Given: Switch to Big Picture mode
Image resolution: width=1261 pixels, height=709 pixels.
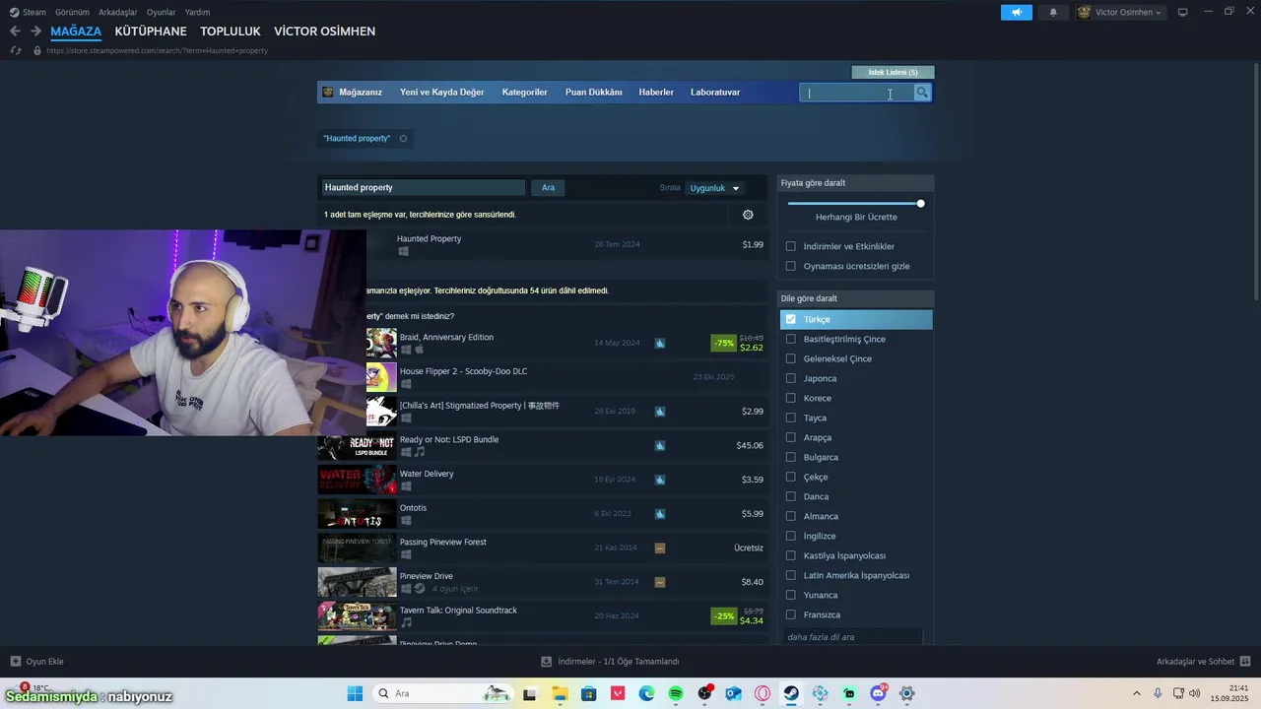Looking at the screenshot, I should tap(1183, 12).
